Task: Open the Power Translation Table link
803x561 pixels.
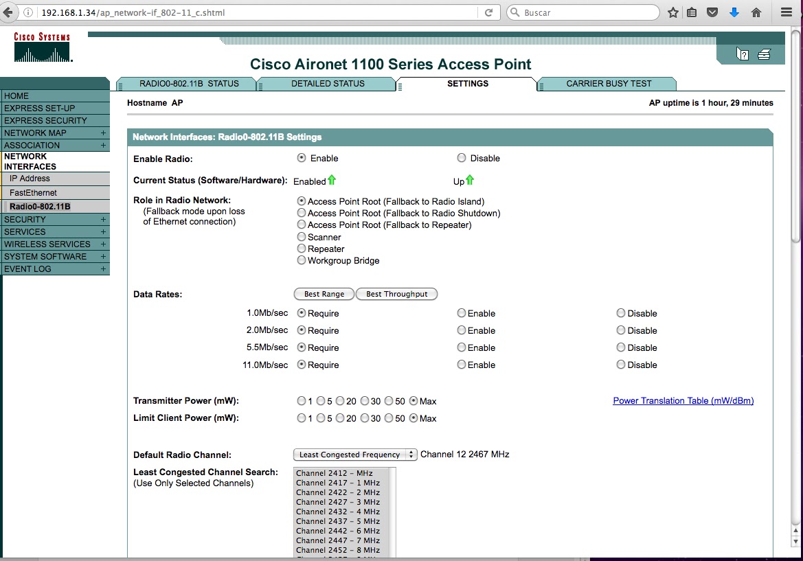Action: click(x=683, y=400)
